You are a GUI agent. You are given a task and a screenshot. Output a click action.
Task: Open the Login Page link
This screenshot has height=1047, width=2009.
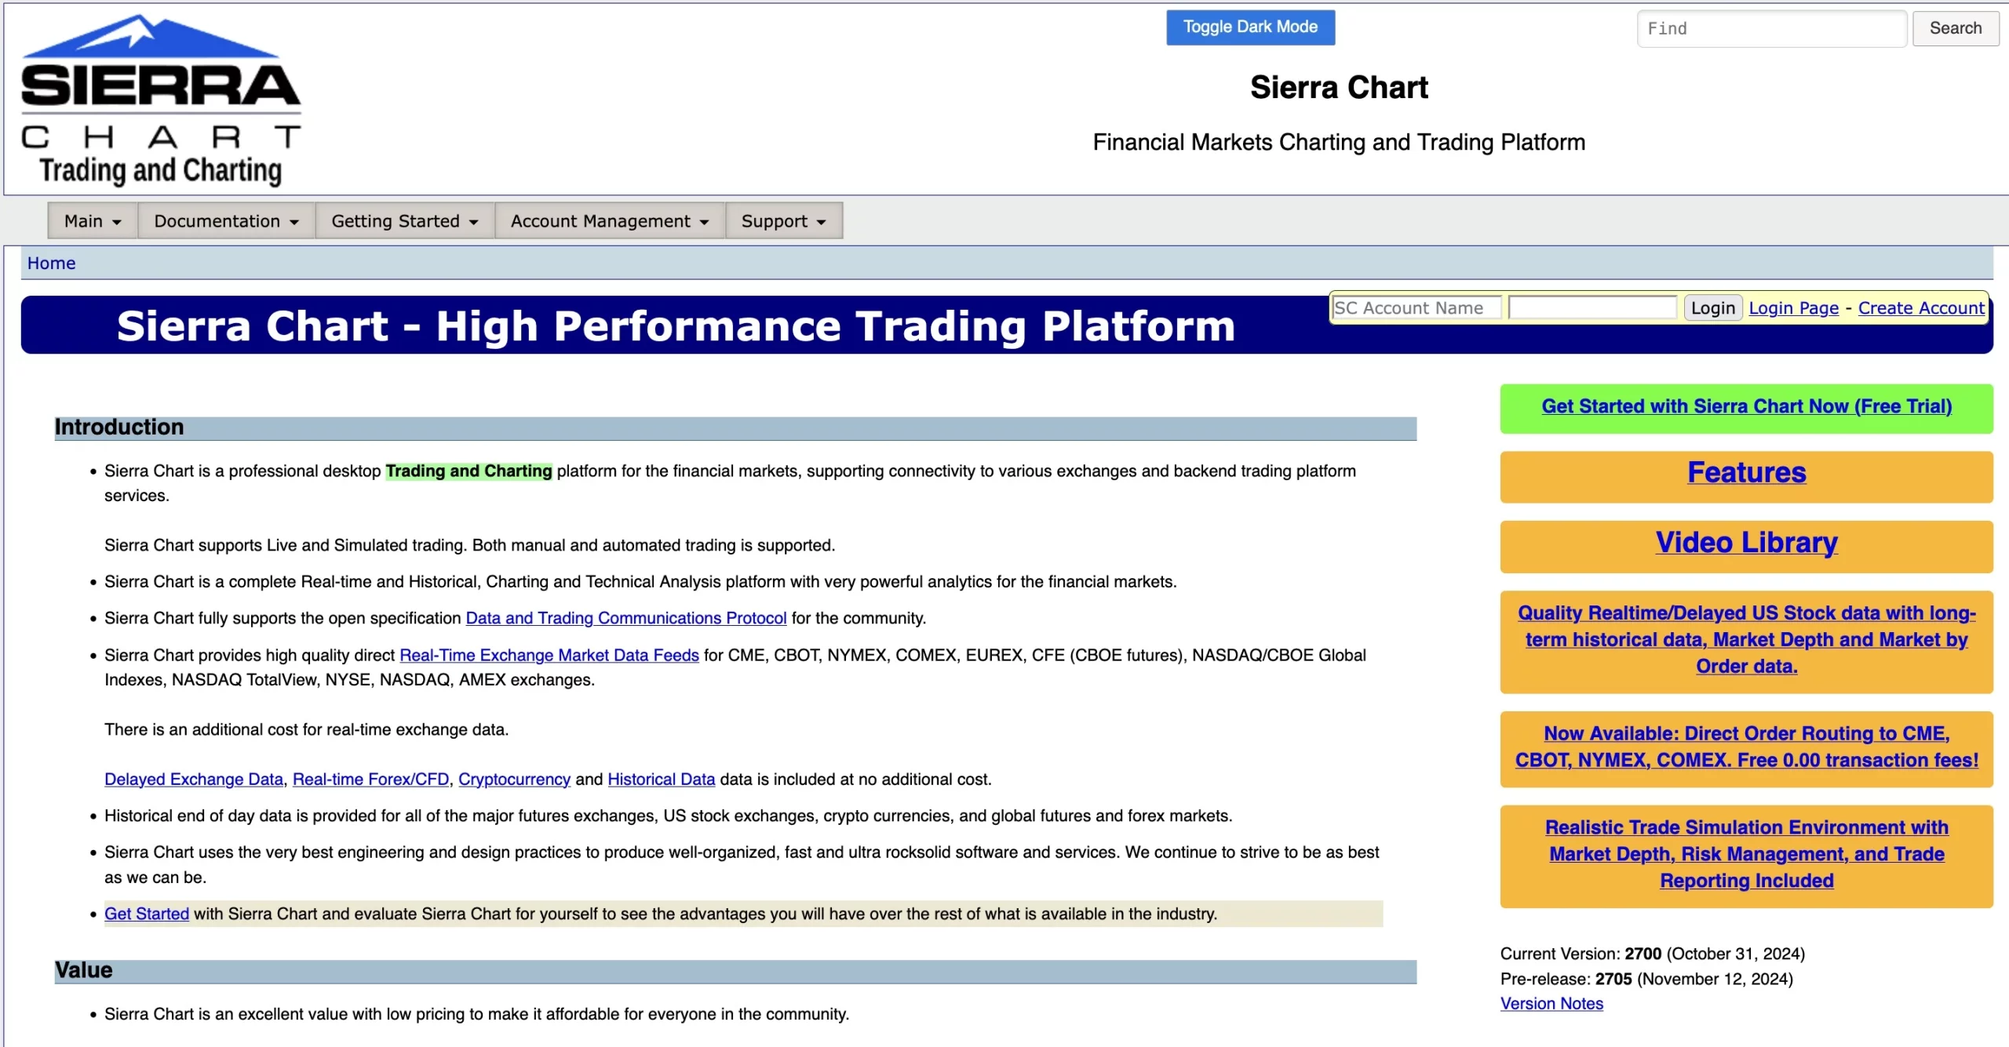coord(1793,308)
